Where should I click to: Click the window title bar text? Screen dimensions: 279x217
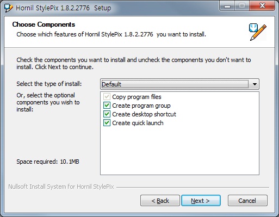click(x=64, y=8)
